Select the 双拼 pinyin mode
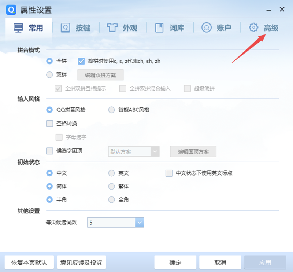 point(49,75)
